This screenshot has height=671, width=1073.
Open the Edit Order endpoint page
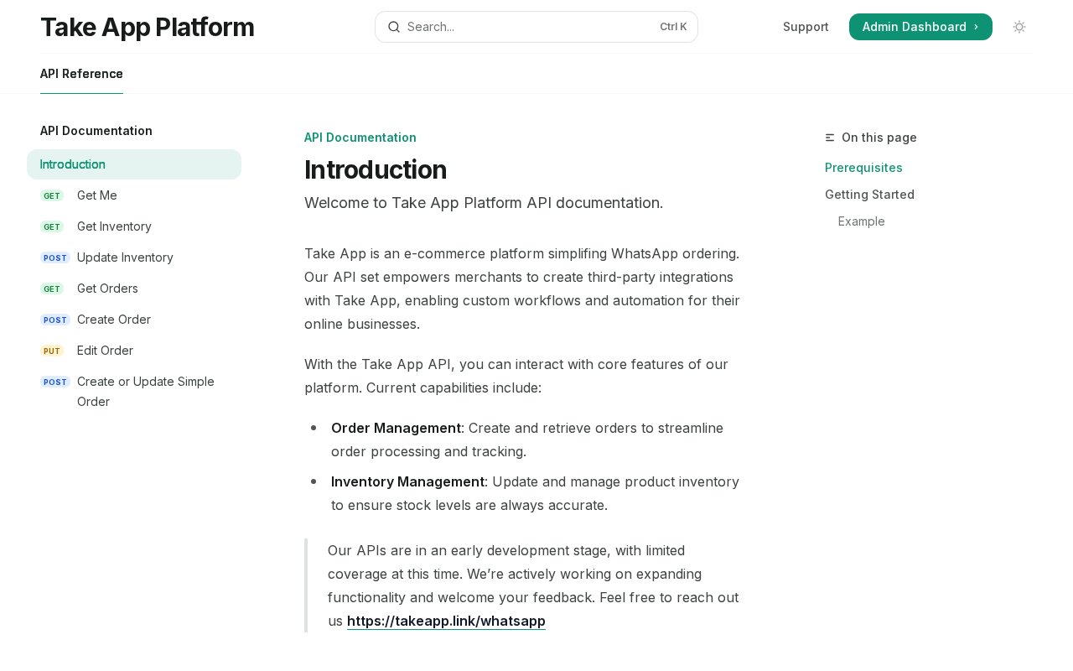coord(134,351)
